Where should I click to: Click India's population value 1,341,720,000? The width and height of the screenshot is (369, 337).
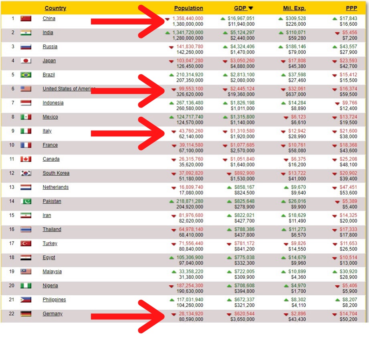(x=188, y=32)
